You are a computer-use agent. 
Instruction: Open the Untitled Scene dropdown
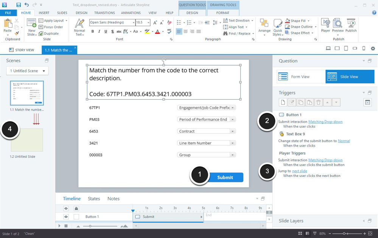(x=27, y=71)
